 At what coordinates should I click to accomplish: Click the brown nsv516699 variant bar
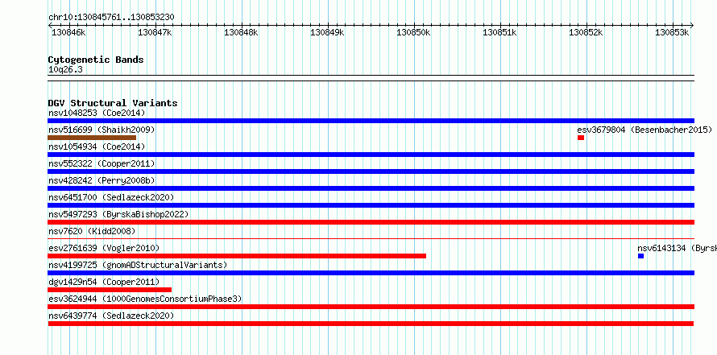(92, 138)
